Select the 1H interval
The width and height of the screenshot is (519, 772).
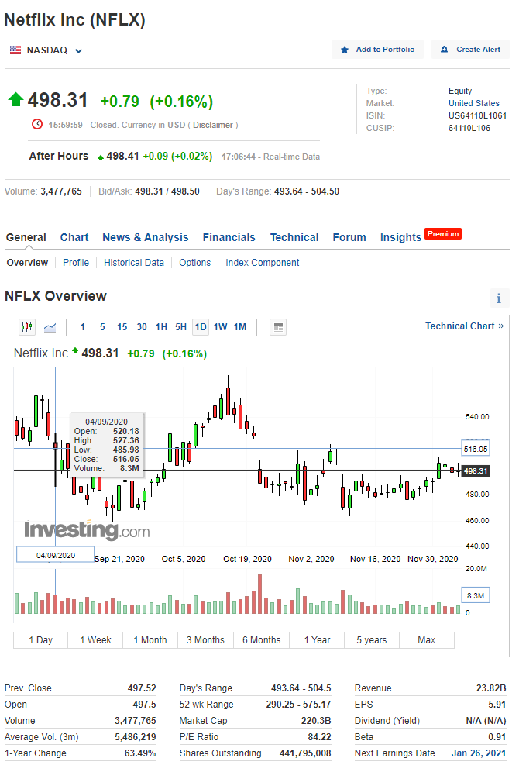pyautogui.click(x=161, y=327)
